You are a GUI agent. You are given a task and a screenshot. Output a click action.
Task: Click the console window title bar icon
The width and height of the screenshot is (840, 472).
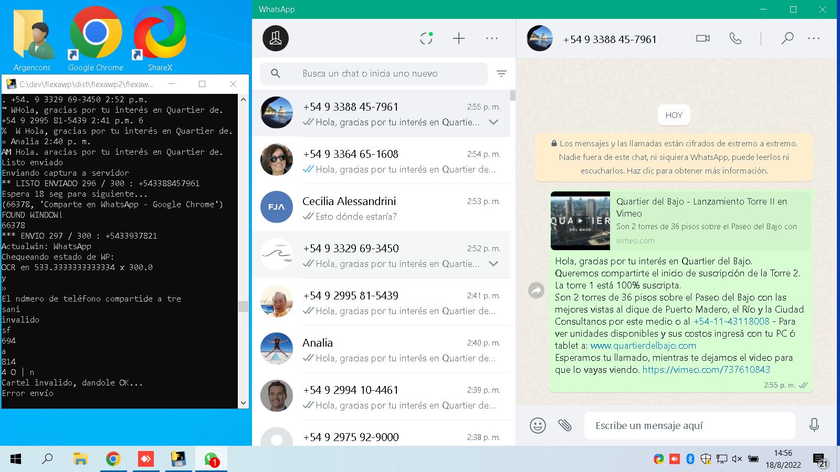point(10,84)
